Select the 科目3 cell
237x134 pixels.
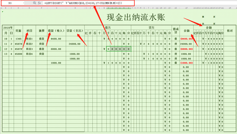coord(29,49)
